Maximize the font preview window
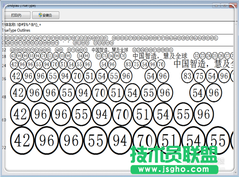The width and height of the screenshot is (239, 177). [x=225, y=5]
